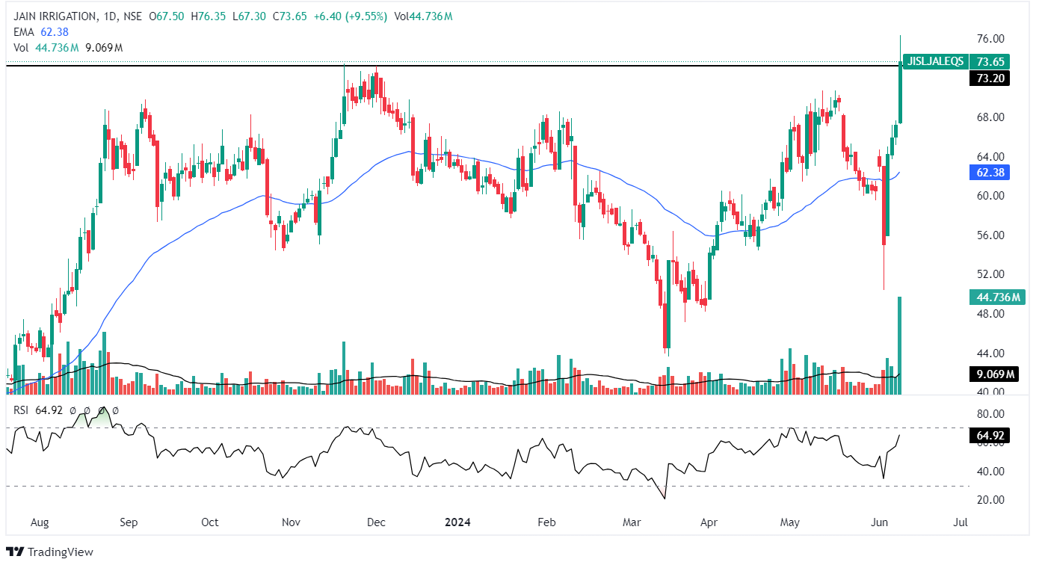Click the Dec label on time axis
This screenshot has height=568, width=1039.
pyautogui.click(x=375, y=522)
